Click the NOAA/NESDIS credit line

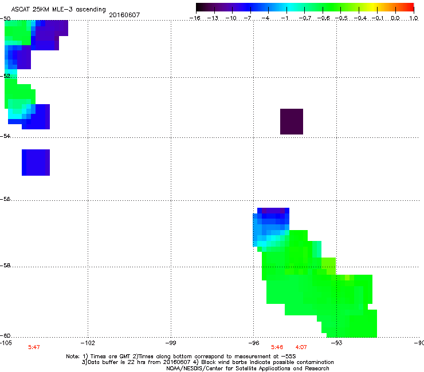pyautogui.click(x=248, y=369)
